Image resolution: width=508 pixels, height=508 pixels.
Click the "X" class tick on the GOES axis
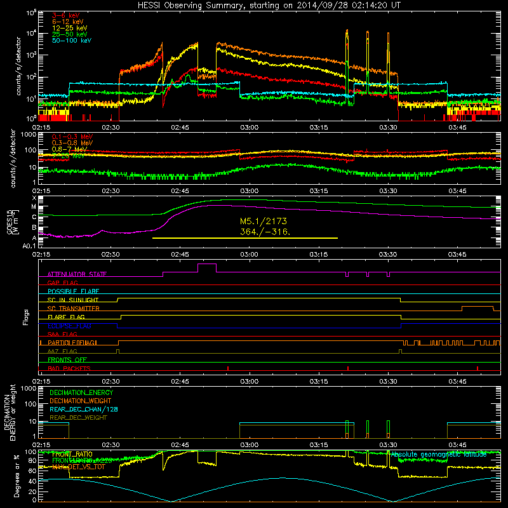(34, 198)
